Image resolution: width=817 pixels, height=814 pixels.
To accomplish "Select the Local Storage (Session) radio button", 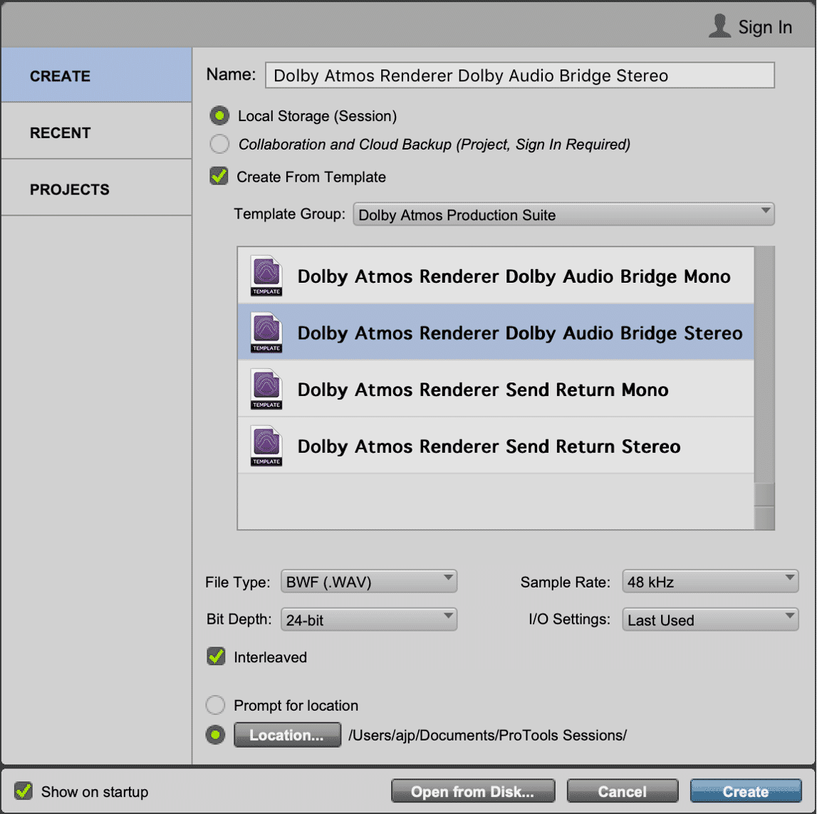I will pyautogui.click(x=219, y=115).
